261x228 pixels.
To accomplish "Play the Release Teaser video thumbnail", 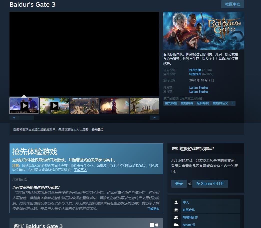I will point(24,106).
